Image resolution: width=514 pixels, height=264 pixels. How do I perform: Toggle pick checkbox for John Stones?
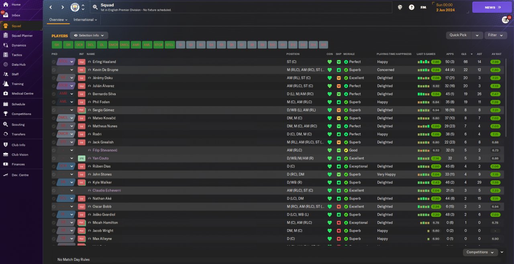click(x=54, y=174)
